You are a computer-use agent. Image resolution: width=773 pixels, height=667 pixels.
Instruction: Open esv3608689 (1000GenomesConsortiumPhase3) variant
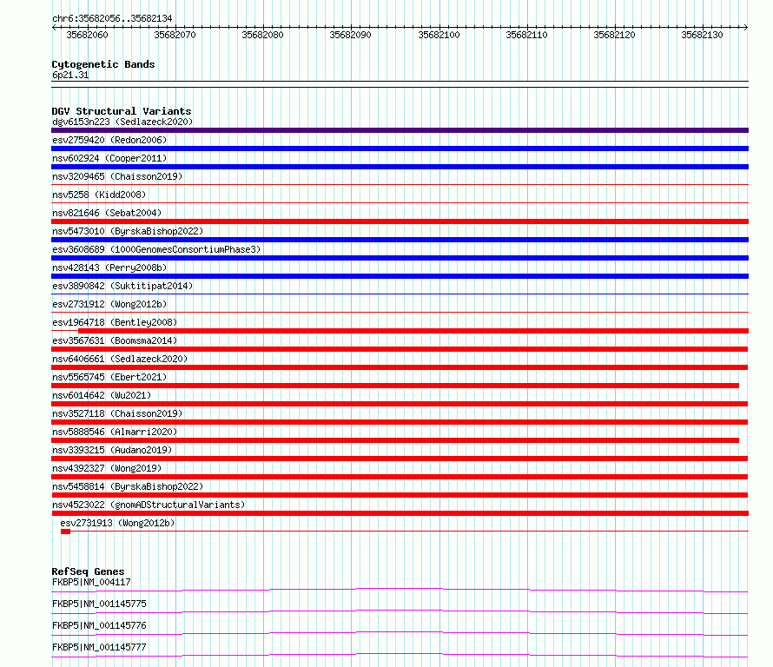click(156, 249)
